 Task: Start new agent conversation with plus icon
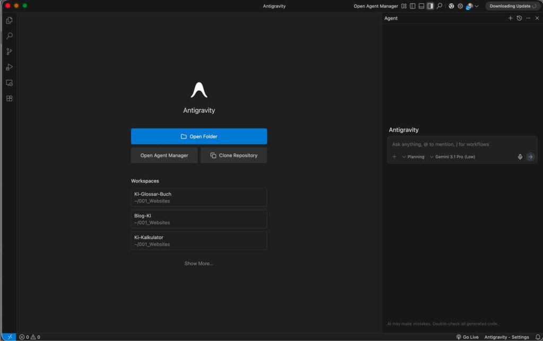(510, 18)
